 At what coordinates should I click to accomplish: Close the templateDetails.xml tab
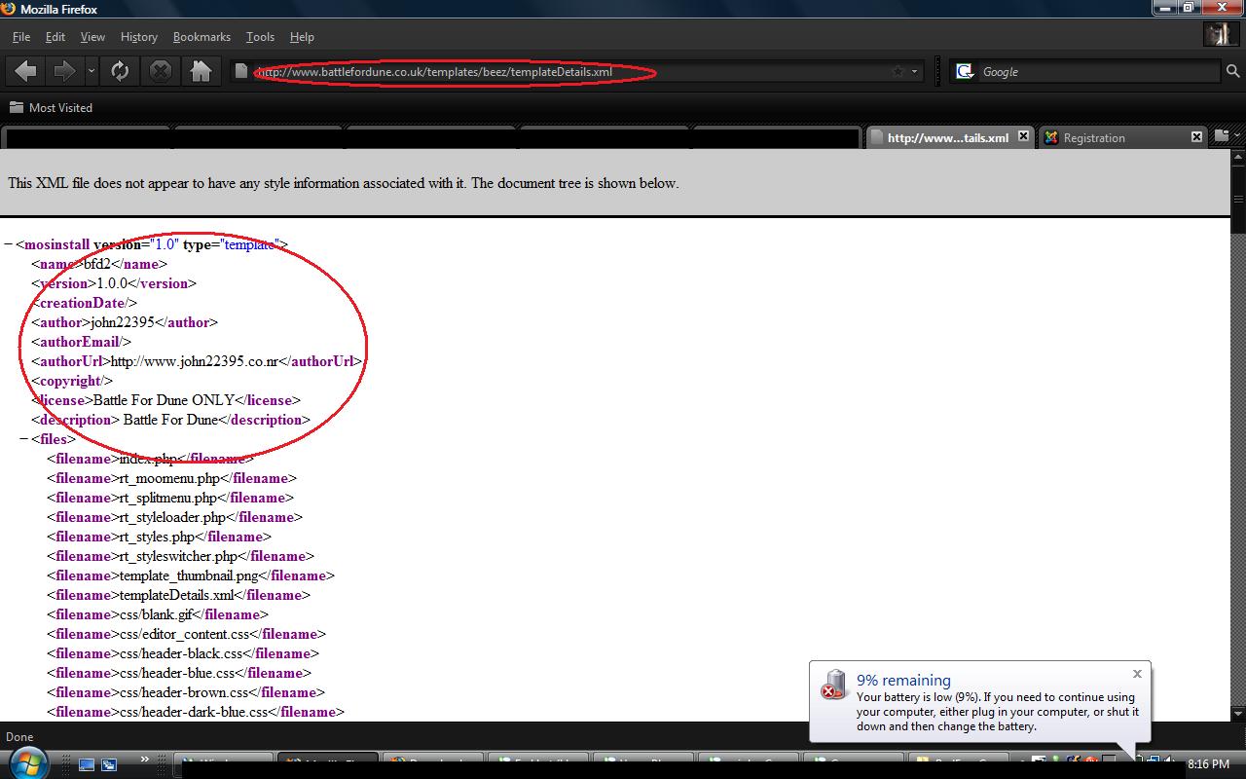click(1023, 136)
